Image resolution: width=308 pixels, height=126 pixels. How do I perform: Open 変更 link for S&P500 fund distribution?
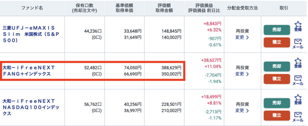point(242,37)
